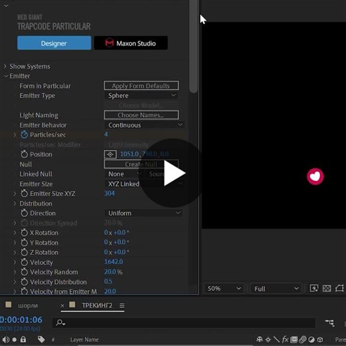Click the composition mini-flowchart icon
Image resolution: width=346 pixels, height=346 pixels.
point(329,323)
